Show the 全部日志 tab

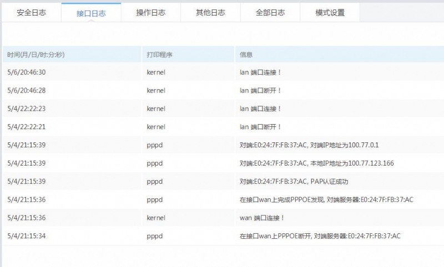pos(270,13)
